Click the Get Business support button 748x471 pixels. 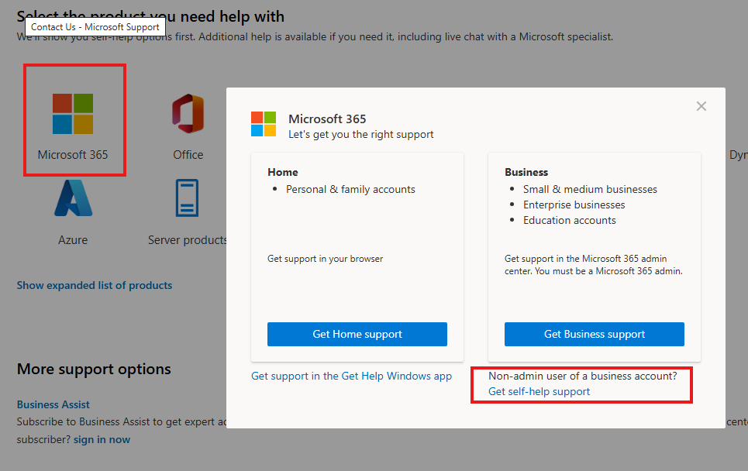595,334
